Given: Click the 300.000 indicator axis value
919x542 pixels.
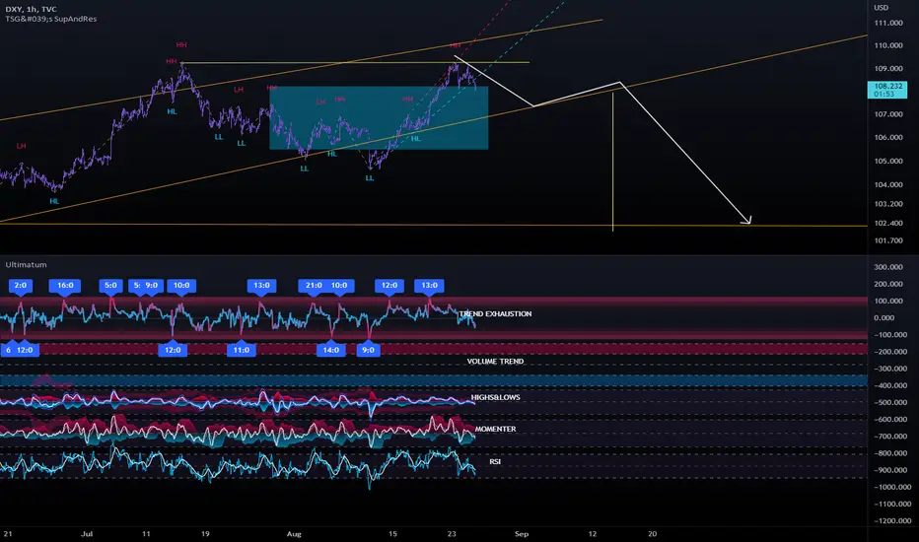Looking at the screenshot, I should [888, 267].
